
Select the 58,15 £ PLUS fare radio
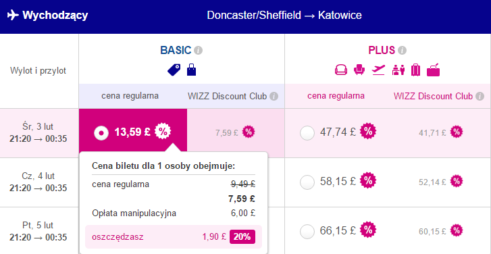[307, 182]
